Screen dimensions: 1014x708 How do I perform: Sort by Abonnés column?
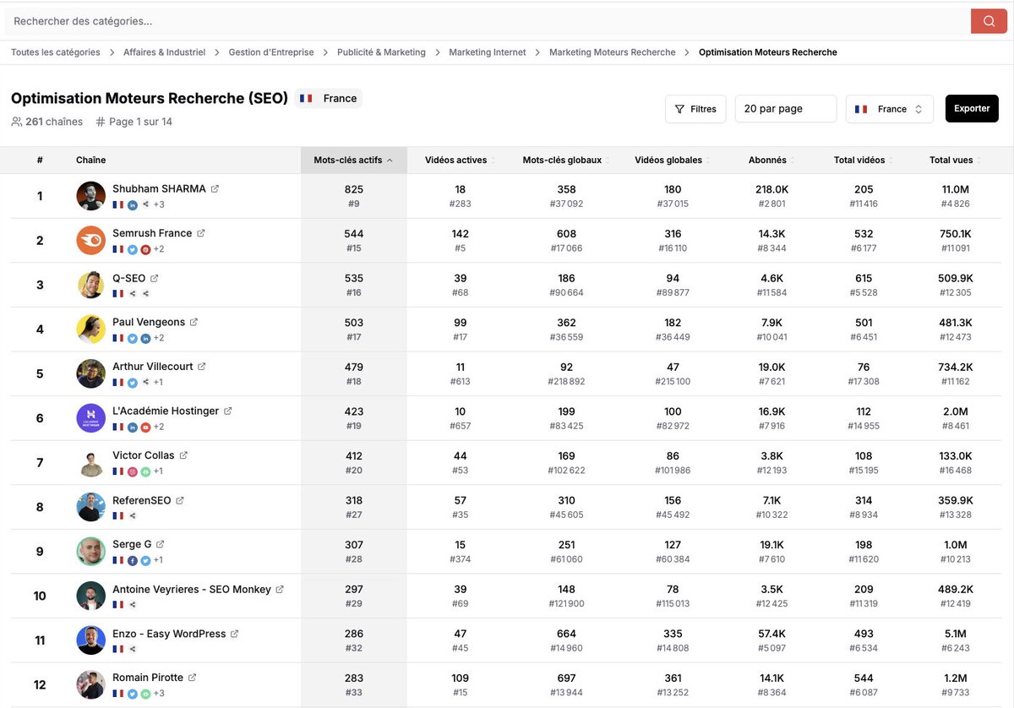coord(771,161)
